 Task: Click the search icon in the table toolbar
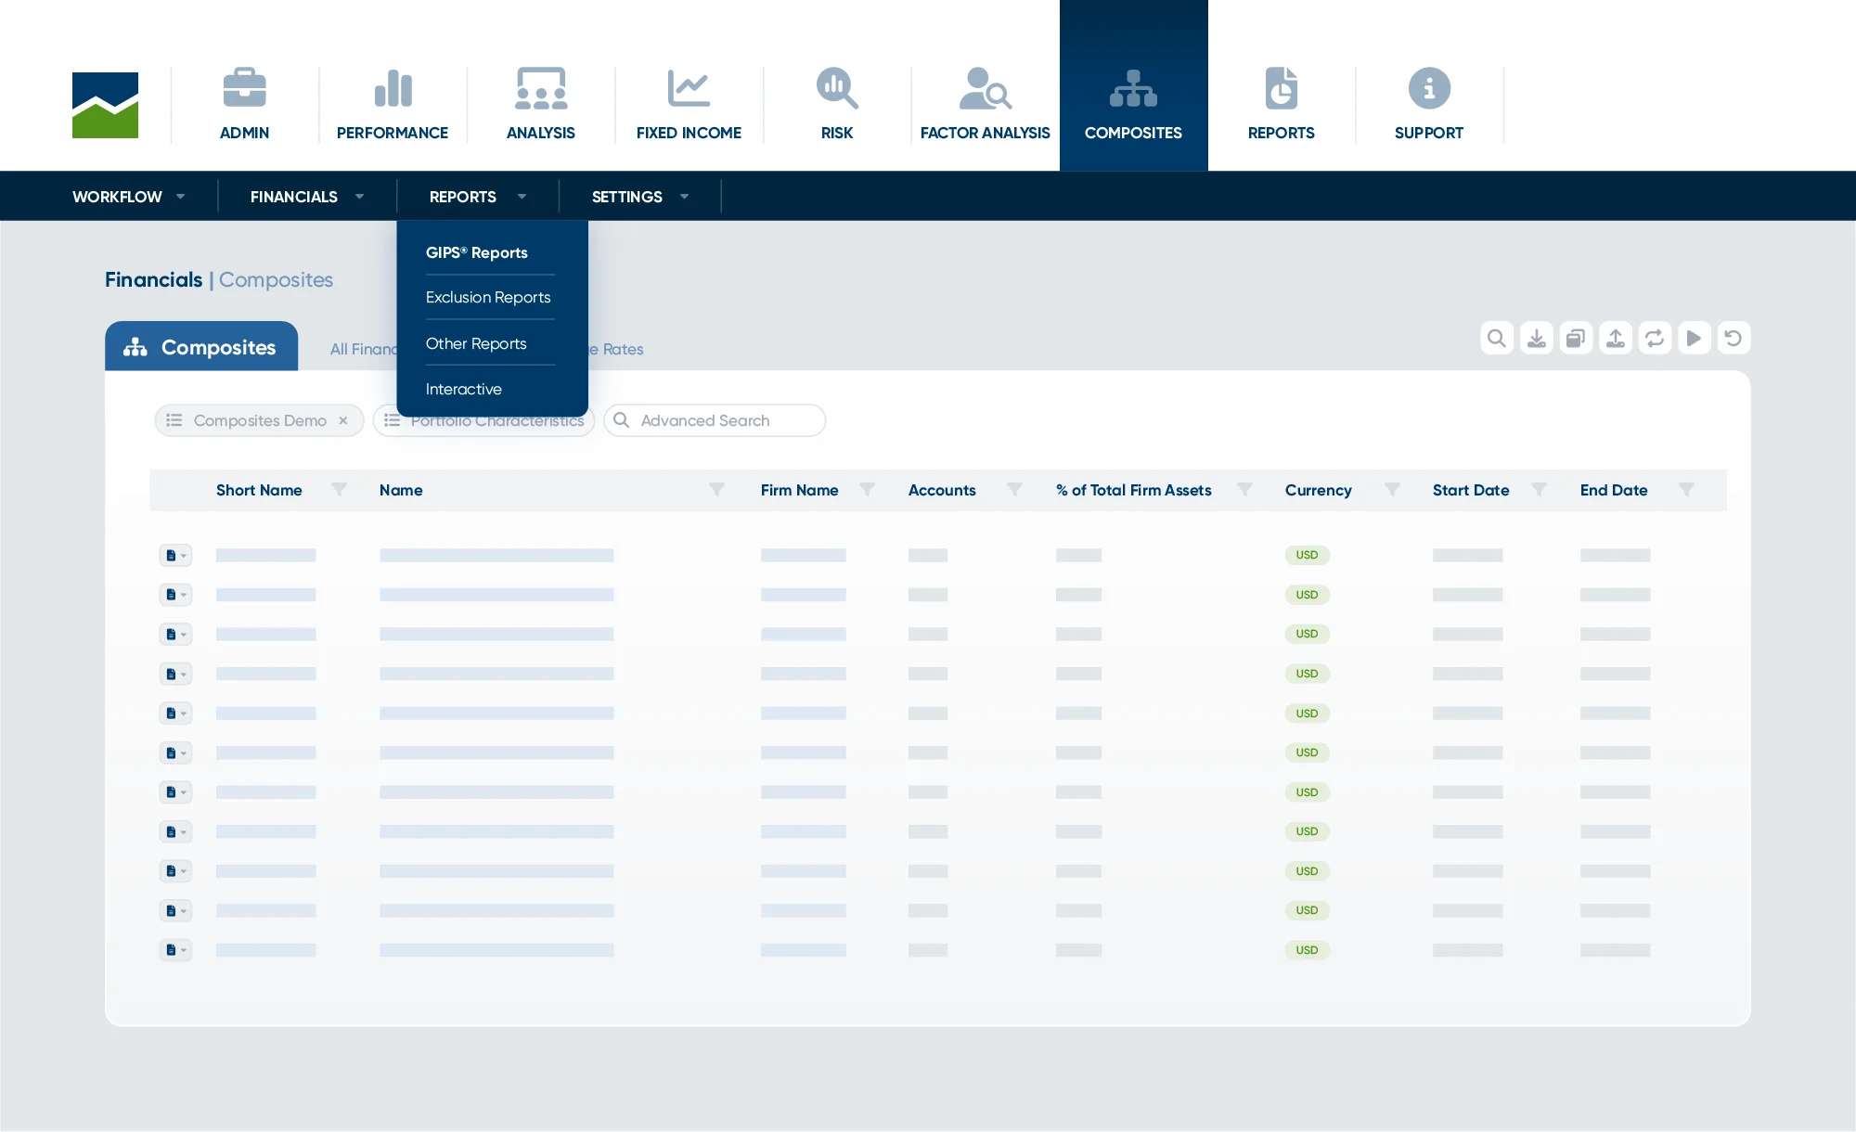[1497, 339]
